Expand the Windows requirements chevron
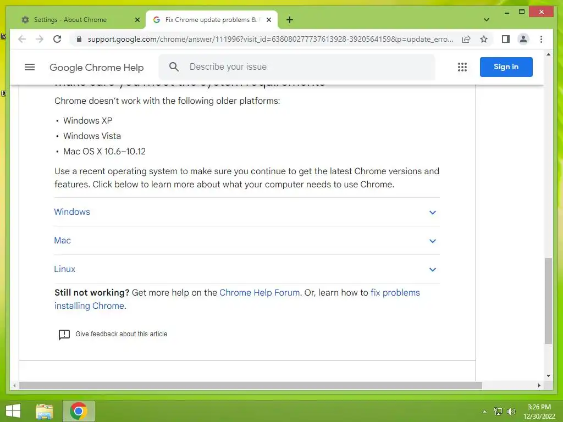563x422 pixels. (x=433, y=213)
